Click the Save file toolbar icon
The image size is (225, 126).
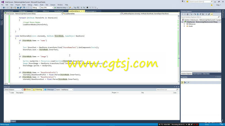(18, 8)
